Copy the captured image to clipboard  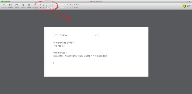[70, 5]
